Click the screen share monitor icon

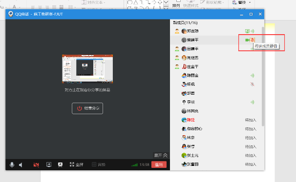49,164
